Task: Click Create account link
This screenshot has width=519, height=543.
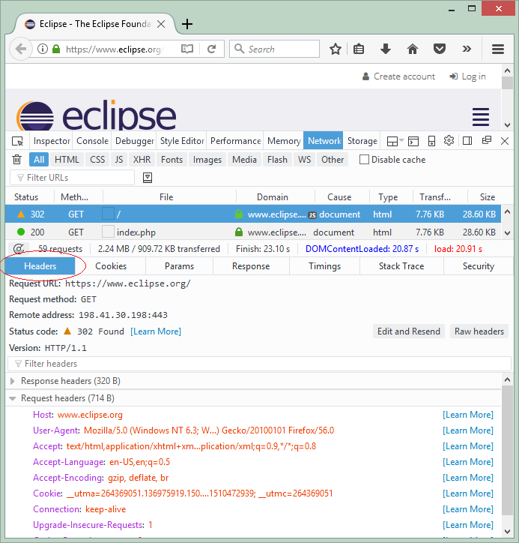Action: click(398, 76)
